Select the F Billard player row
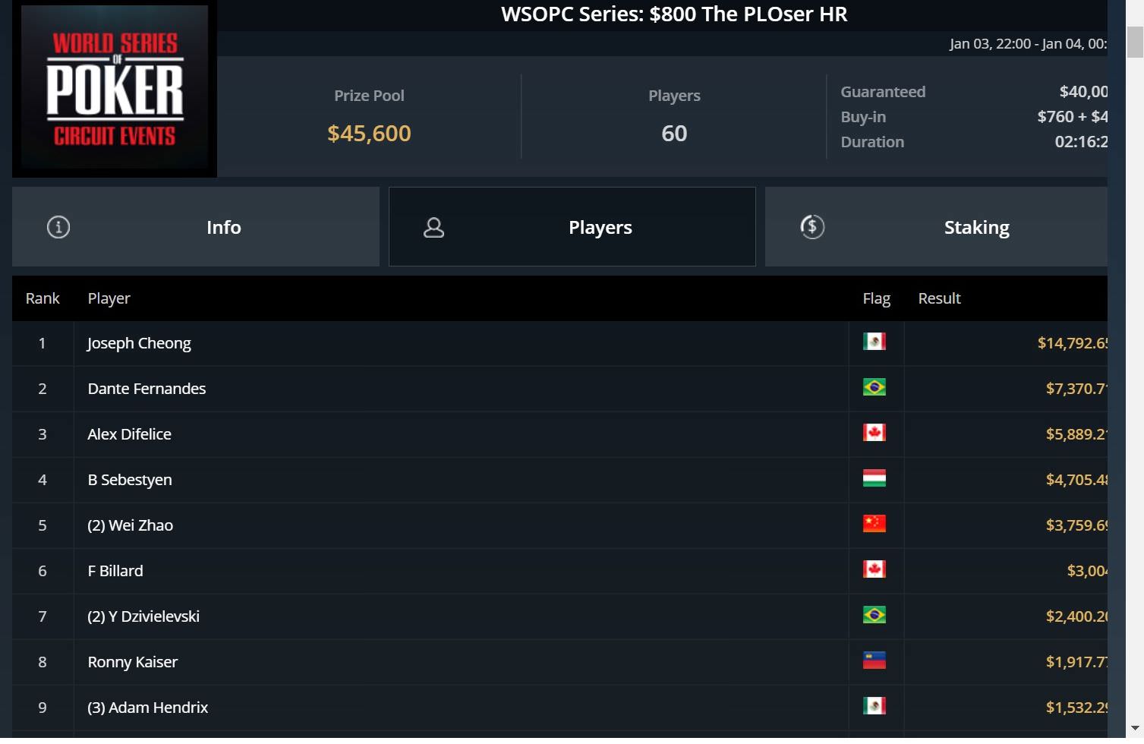 point(559,571)
